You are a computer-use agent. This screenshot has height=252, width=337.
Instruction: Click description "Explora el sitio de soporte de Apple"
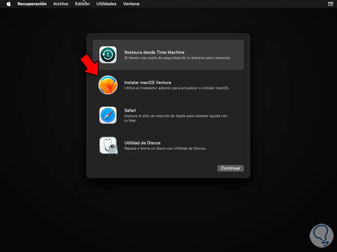click(176, 118)
